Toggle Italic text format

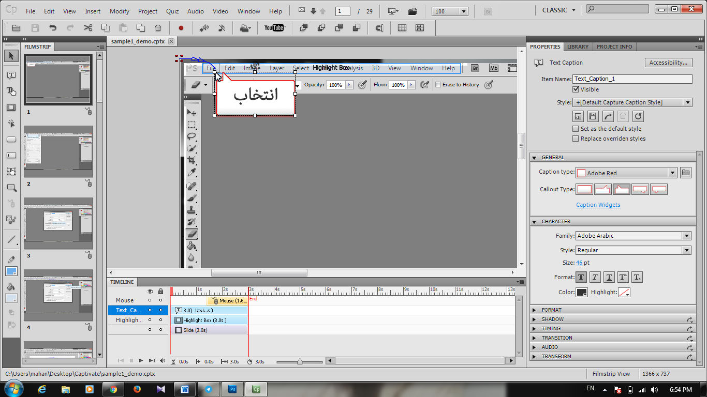[x=595, y=278]
